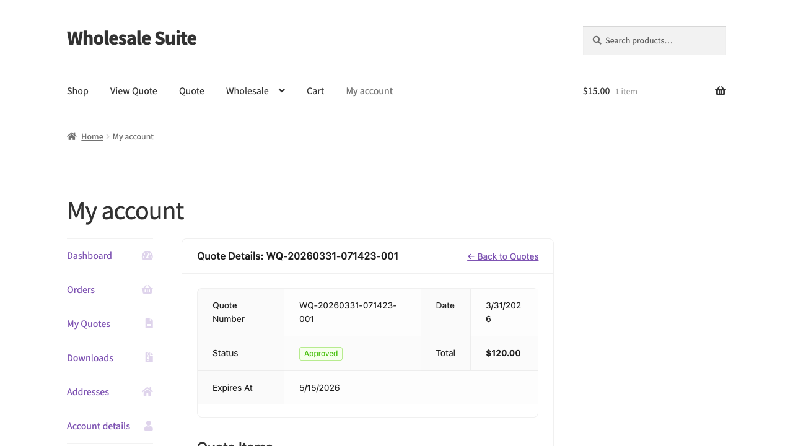Click the Shop menu item

(x=77, y=91)
